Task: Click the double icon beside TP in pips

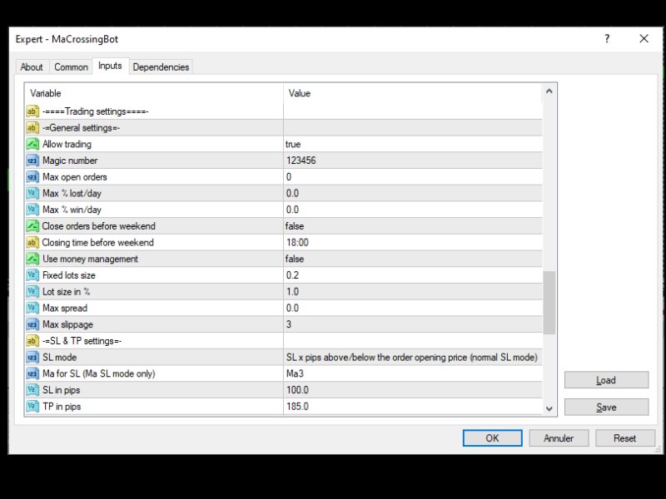Action: coord(32,407)
